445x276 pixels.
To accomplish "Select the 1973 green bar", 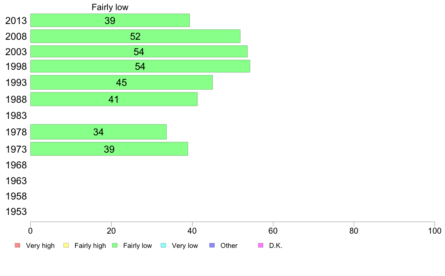I will [x=109, y=149].
